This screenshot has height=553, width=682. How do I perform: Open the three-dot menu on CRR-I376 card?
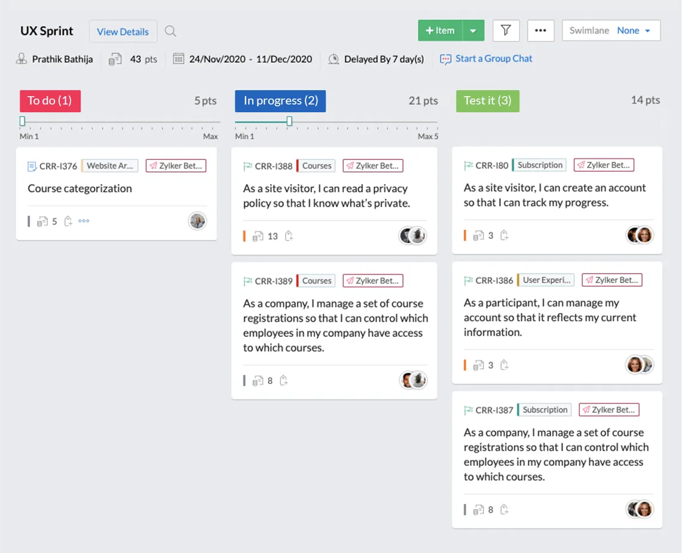pos(84,221)
